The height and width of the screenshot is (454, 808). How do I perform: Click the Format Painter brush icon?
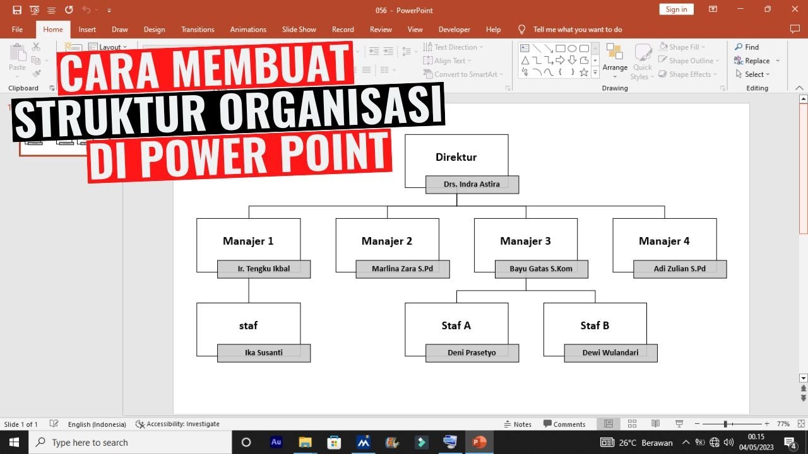(x=36, y=74)
